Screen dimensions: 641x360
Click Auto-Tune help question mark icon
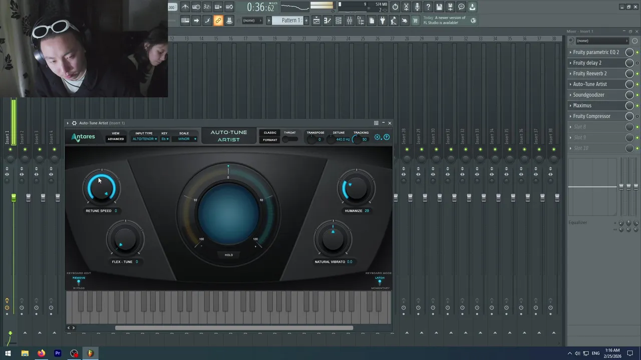click(386, 137)
